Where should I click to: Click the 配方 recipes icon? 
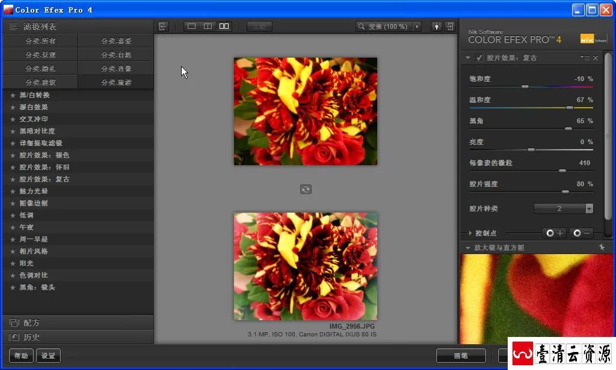click(x=14, y=323)
